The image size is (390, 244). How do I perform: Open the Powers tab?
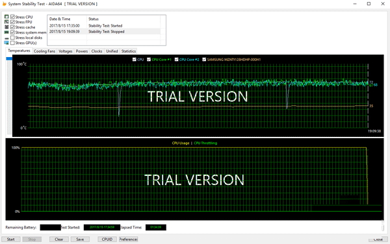82,51
